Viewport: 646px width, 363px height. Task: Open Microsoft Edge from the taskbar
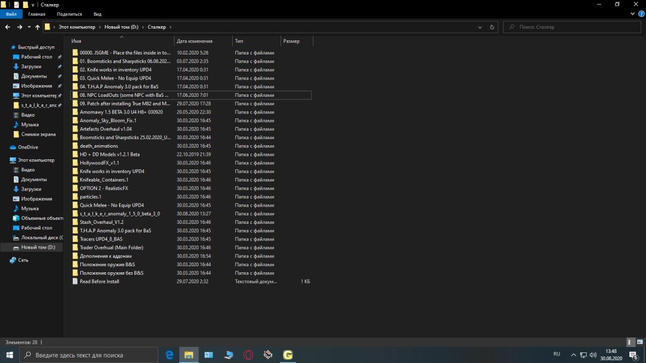click(170, 355)
